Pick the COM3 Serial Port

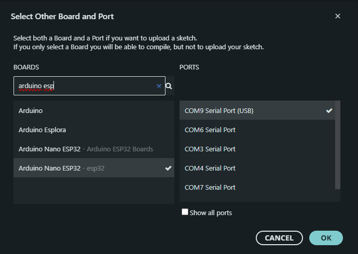click(x=210, y=149)
